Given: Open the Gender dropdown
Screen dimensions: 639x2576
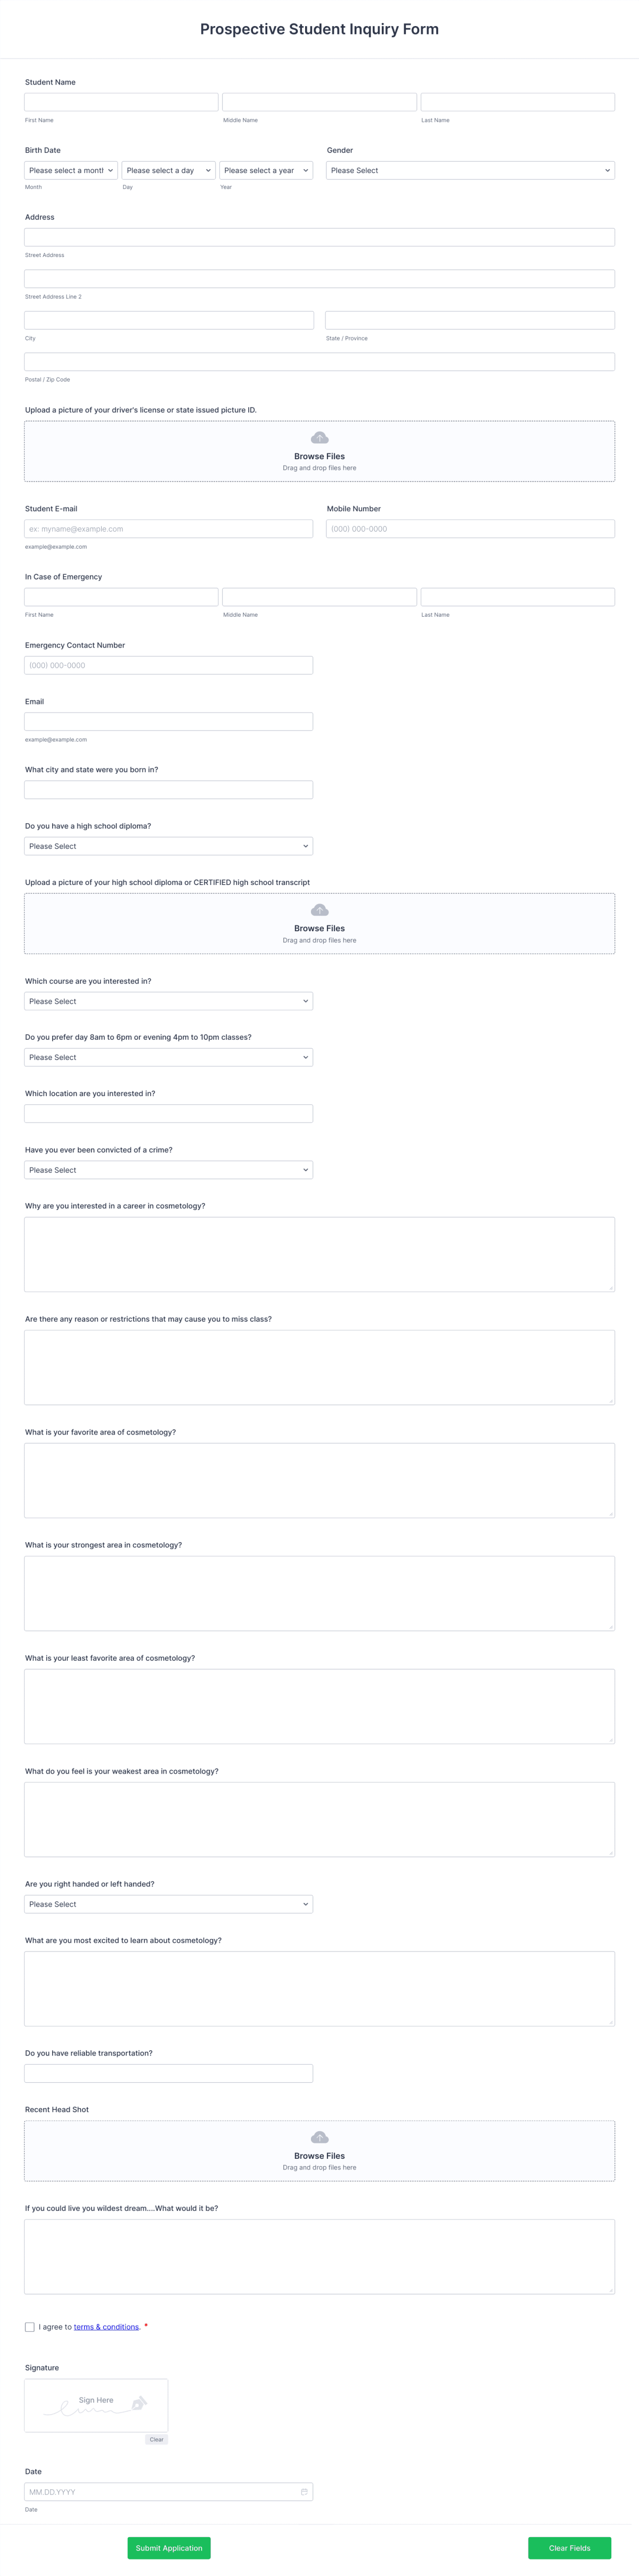Looking at the screenshot, I should pyautogui.click(x=469, y=170).
